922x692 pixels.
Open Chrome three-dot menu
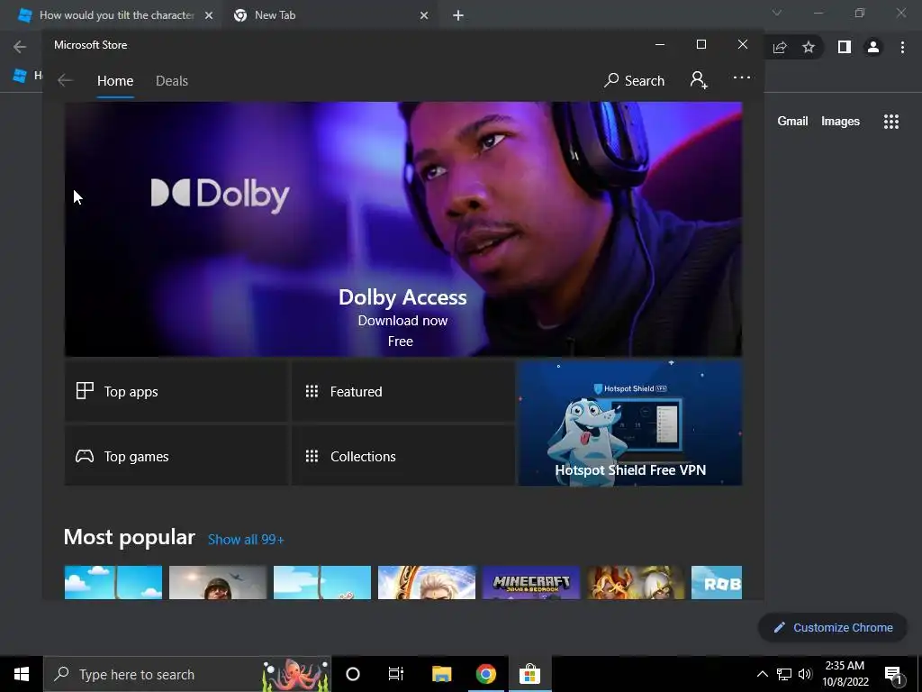coord(902,47)
